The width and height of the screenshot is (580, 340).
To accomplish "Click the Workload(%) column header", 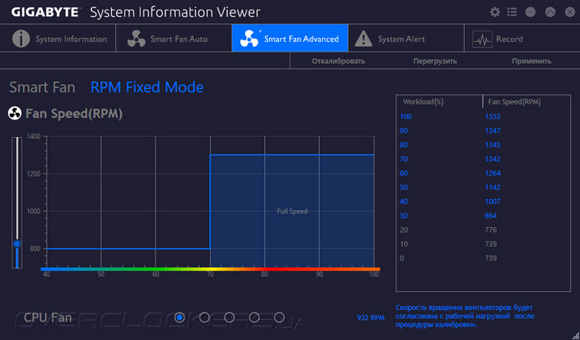I will pyautogui.click(x=423, y=102).
